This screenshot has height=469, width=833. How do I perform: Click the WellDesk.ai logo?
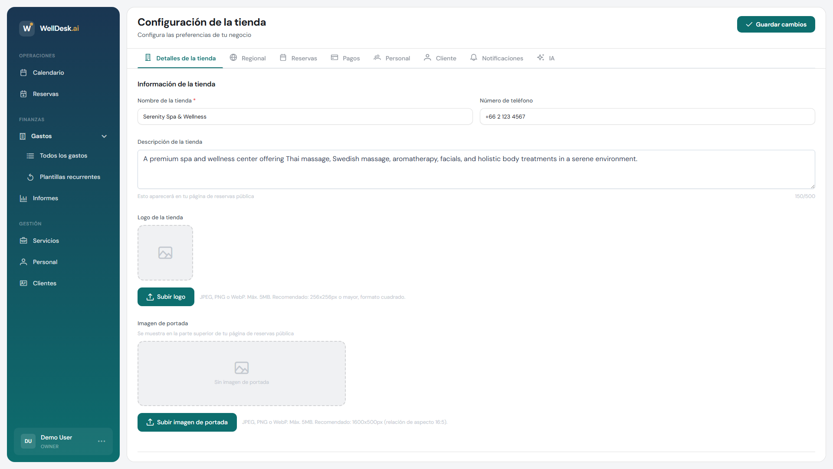point(49,28)
